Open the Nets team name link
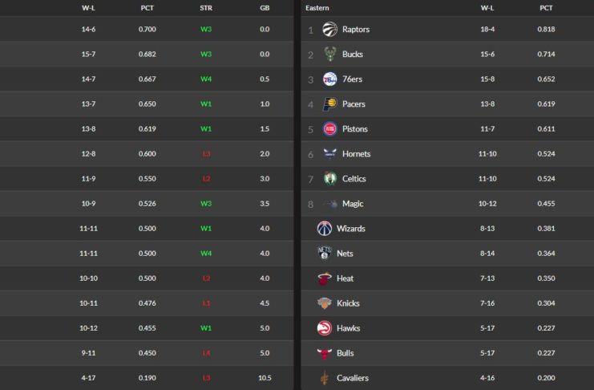 pyautogui.click(x=345, y=254)
